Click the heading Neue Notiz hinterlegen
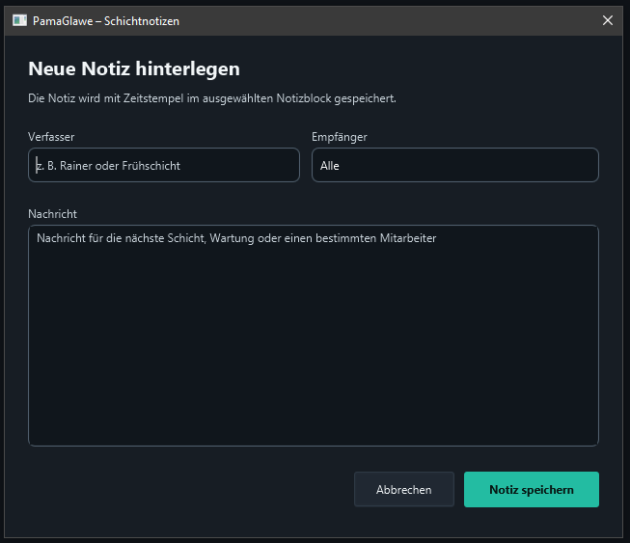This screenshot has height=543, width=630. click(134, 68)
